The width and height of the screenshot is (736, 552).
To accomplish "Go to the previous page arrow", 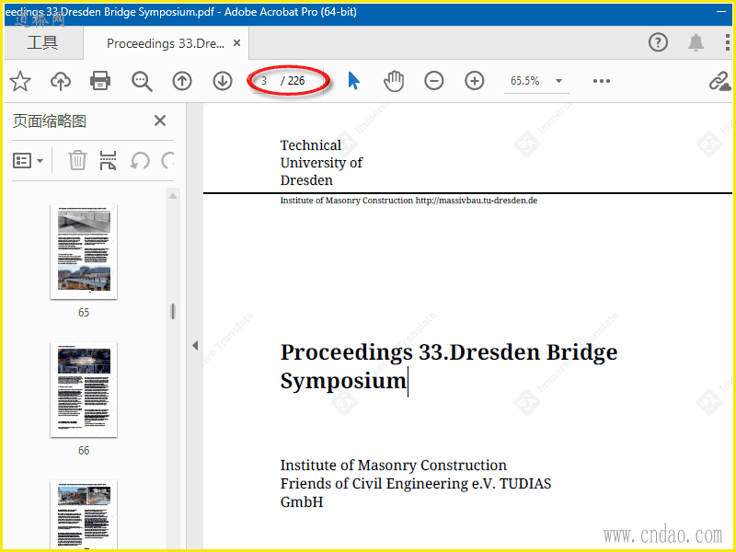I will pos(182,81).
